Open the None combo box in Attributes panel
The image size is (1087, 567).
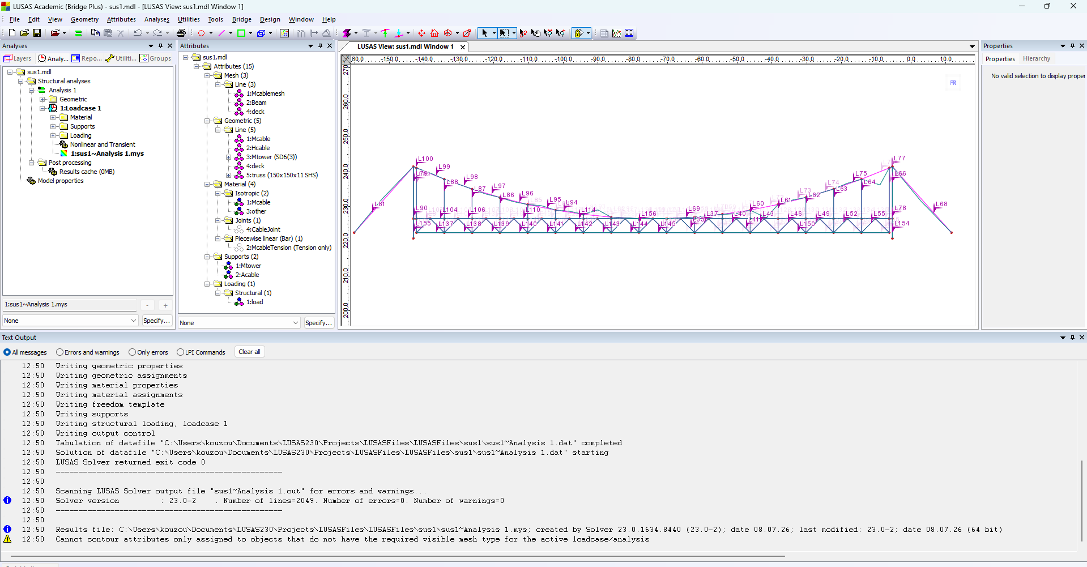[x=239, y=323]
